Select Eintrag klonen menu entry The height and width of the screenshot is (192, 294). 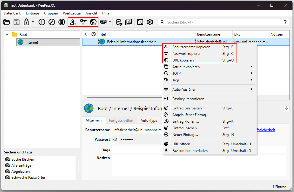[209, 121]
